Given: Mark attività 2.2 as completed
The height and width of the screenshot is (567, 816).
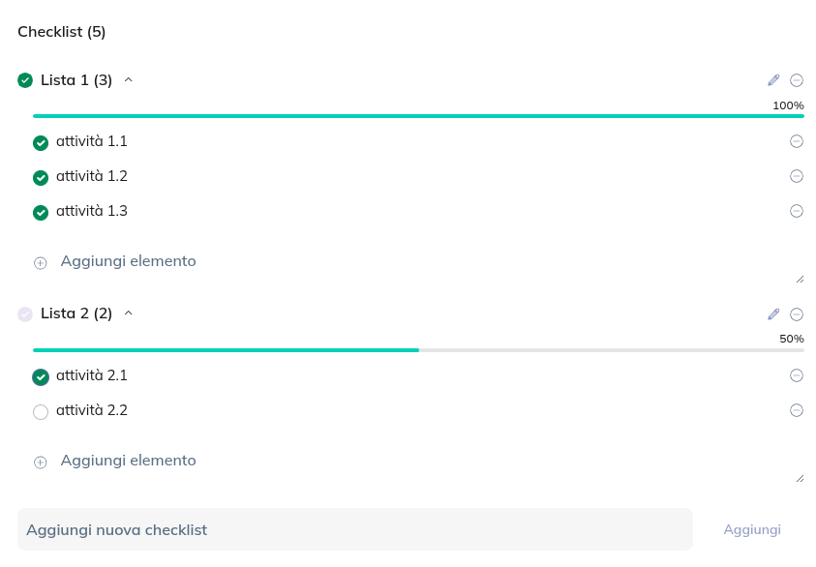Looking at the screenshot, I should pos(41,412).
